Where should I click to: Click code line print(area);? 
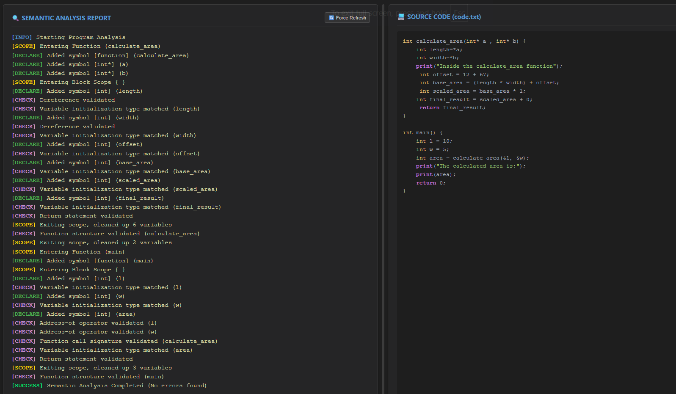click(x=436, y=174)
